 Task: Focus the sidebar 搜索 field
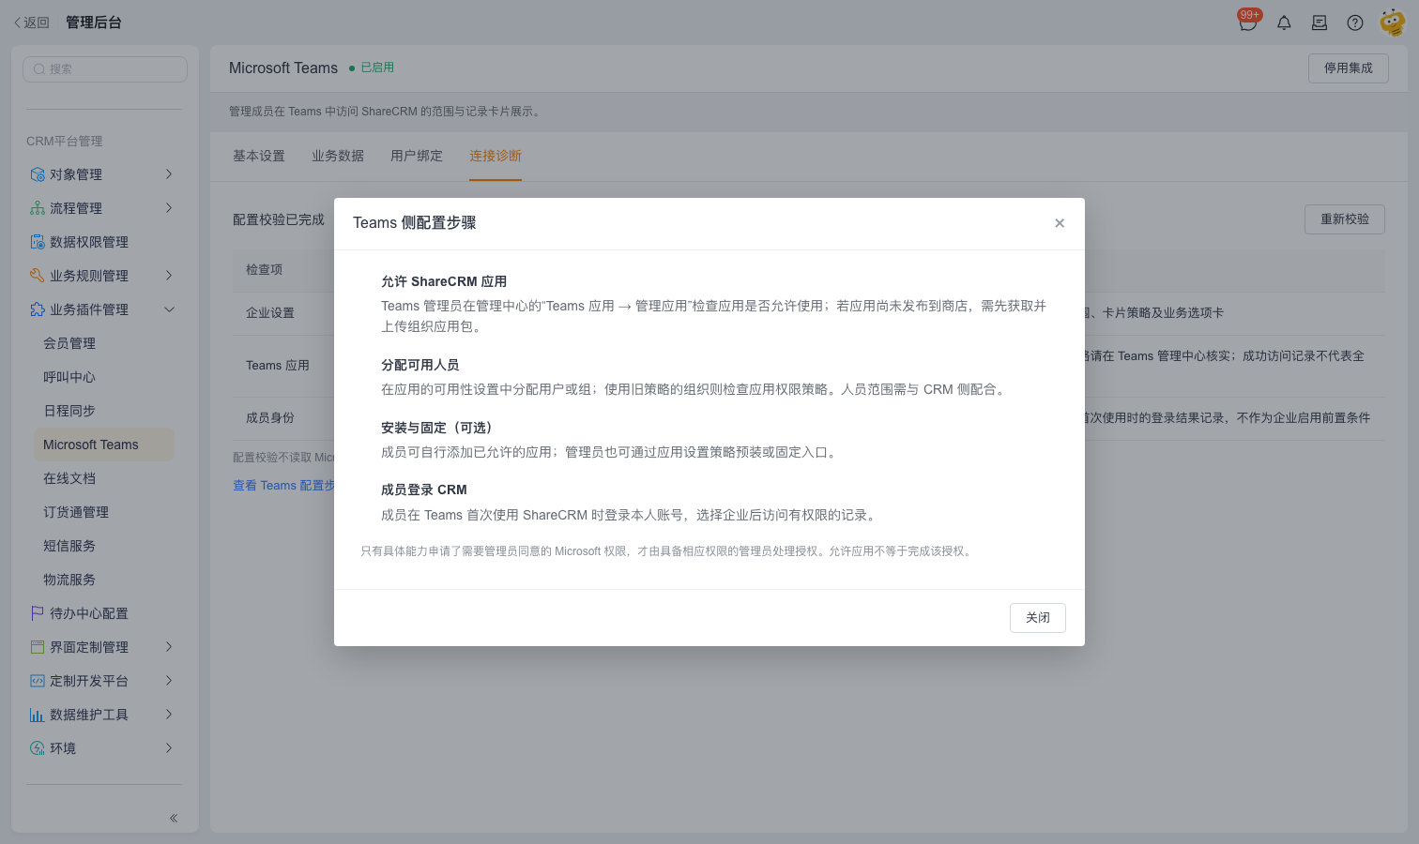(105, 69)
